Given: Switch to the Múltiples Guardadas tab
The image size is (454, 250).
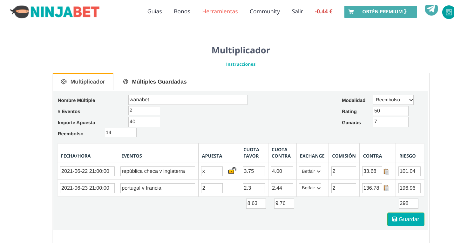Looking at the screenshot, I should point(155,82).
